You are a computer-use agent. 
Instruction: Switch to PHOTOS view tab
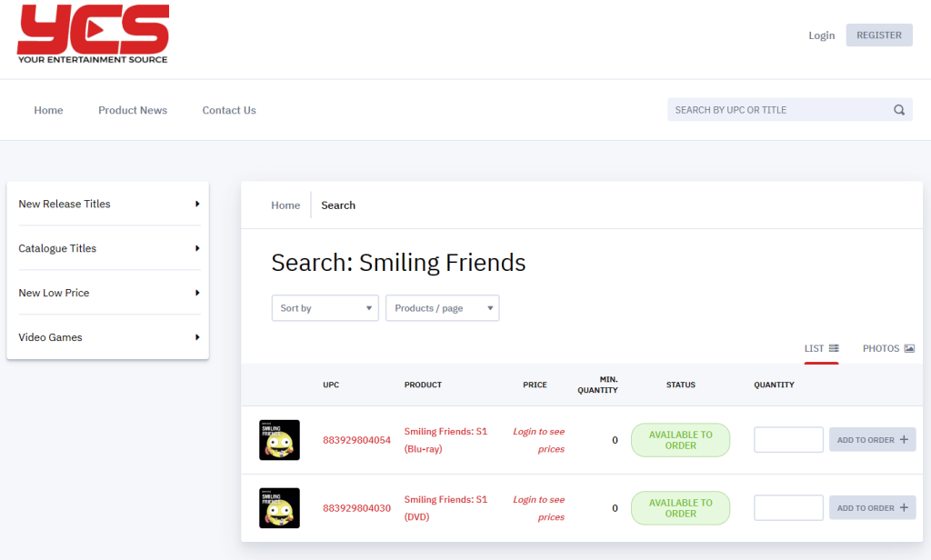(888, 348)
